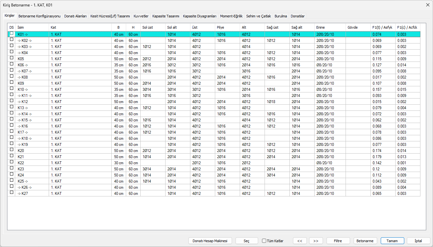The height and width of the screenshot is (247, 433).
Task: Go to the Burulma tab
Action: (x=281, y=16)
